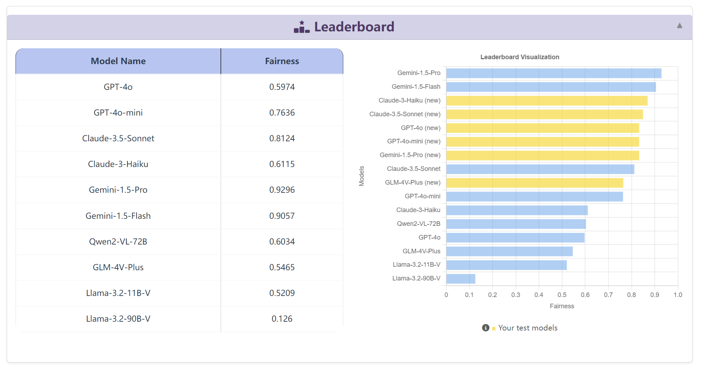Screen dimensions: 707x371
Task: Click the vertical Models y-axis label
Action: [362, 176]
